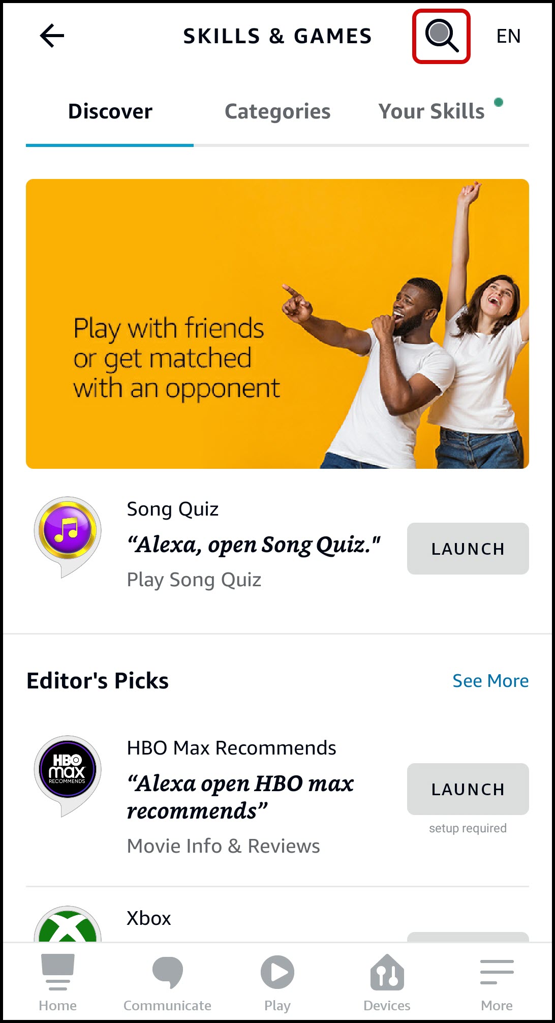Change language via the EN selector

(x=508, y=36)
